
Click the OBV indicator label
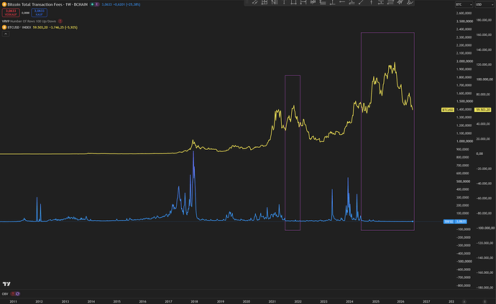(x=5, y=293)
